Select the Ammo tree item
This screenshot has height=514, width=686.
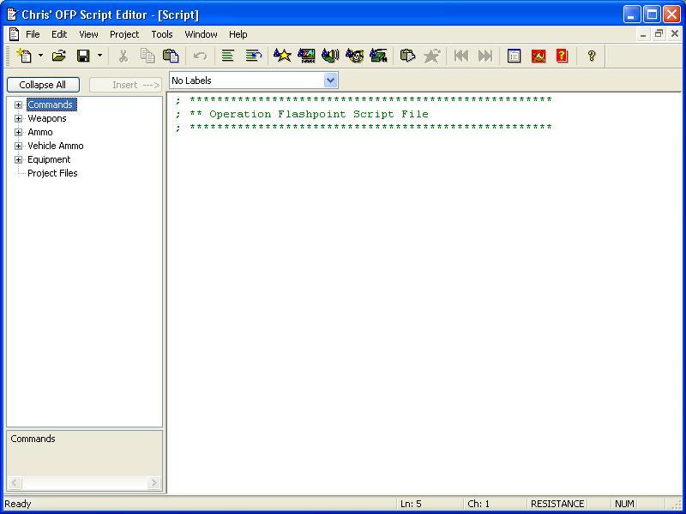[x=39, y=132]
